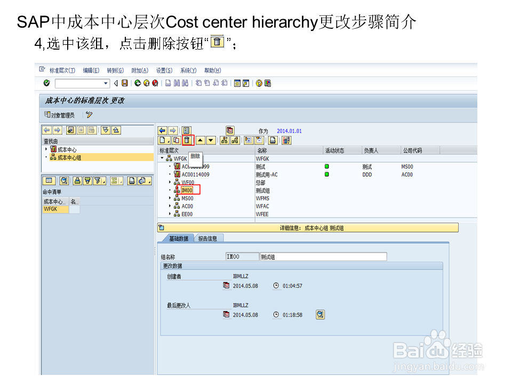
Task: Select WFGK in the hit list
Action: (x=55, y=209)
